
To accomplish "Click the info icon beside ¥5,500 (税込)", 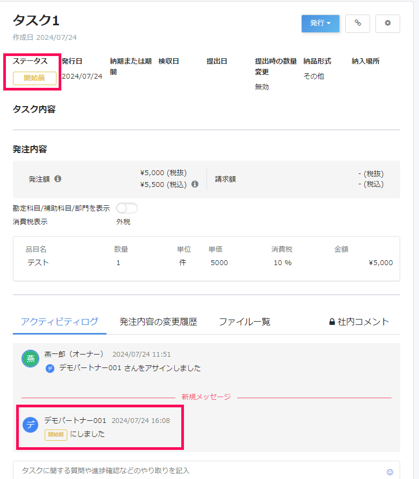I will click(195, 184).
